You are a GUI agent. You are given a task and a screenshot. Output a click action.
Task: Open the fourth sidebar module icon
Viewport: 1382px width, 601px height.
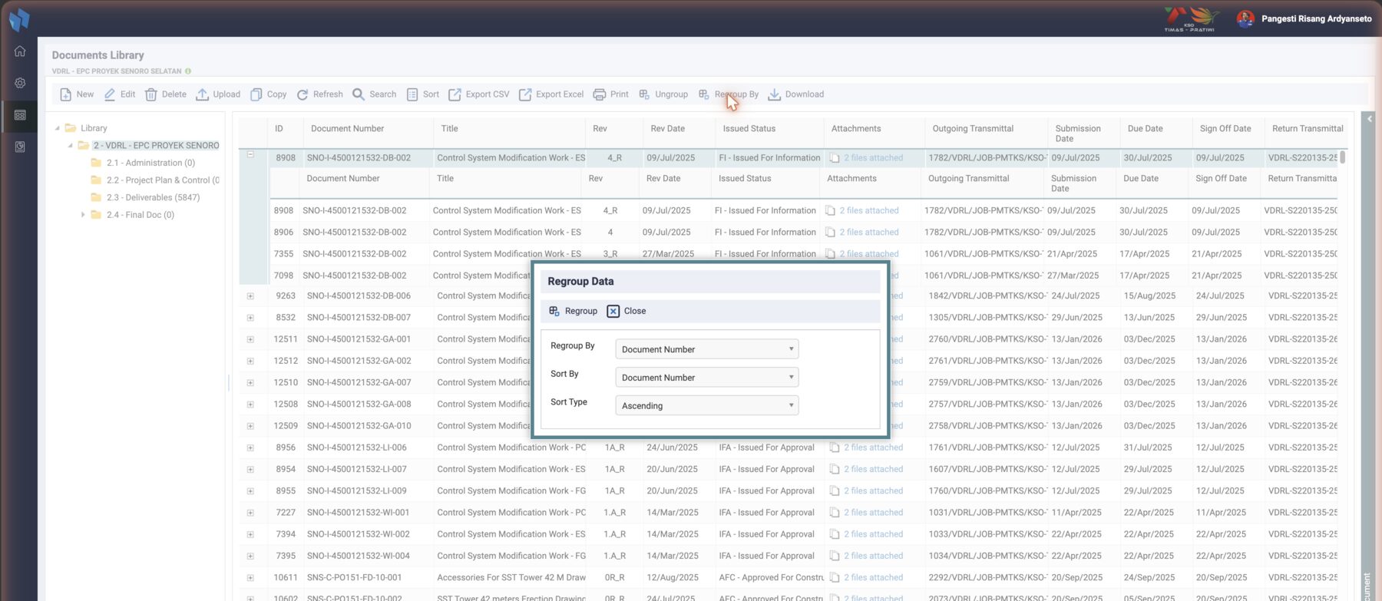pos(20,147)
